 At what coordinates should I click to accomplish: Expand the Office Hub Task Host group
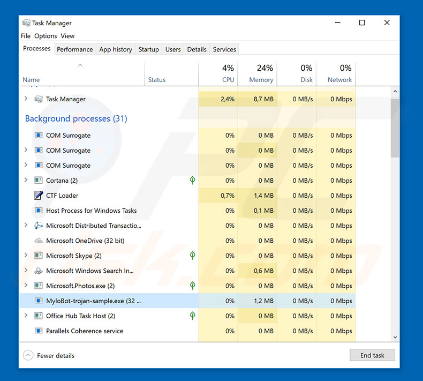pos(26,315)
